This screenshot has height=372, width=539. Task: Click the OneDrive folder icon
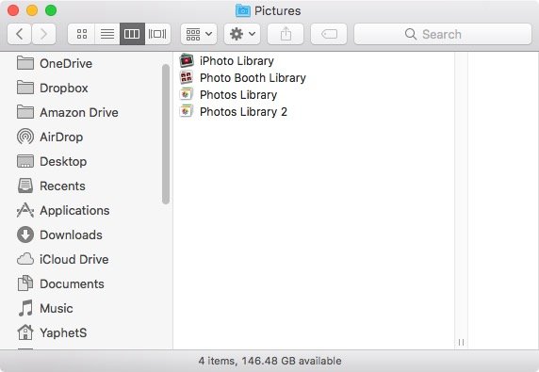click(25, 63)
